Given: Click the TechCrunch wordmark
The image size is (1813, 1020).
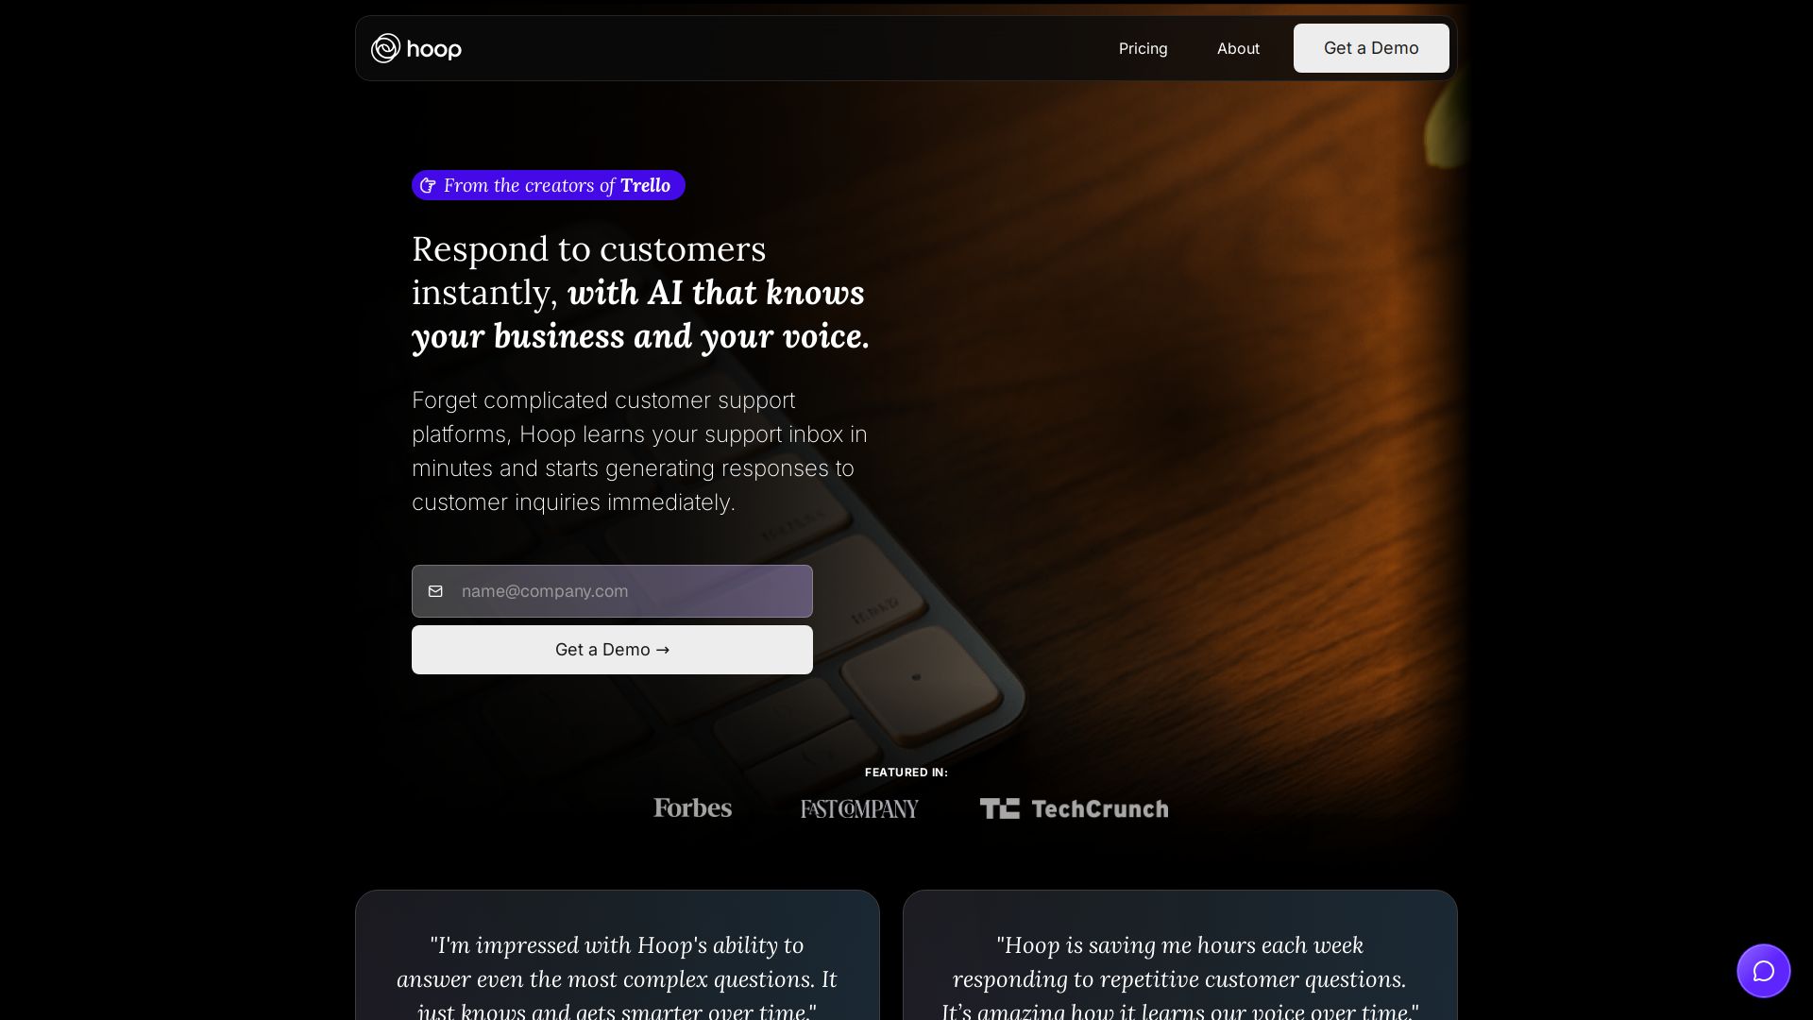Looking at the screenshot, I should (1100, 809).
